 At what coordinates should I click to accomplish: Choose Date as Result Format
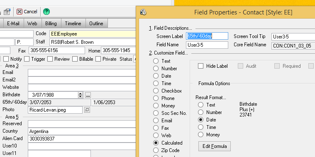point(201,119)
